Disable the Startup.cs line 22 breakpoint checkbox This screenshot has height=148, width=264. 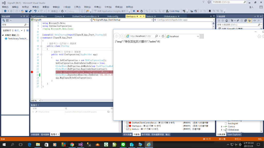(127, 126)
